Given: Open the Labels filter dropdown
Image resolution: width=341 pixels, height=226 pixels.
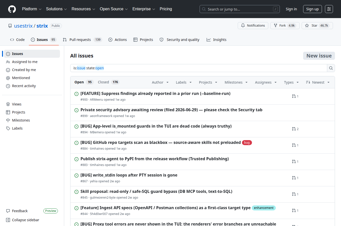Looking at the screenshot, I should 184,82.
